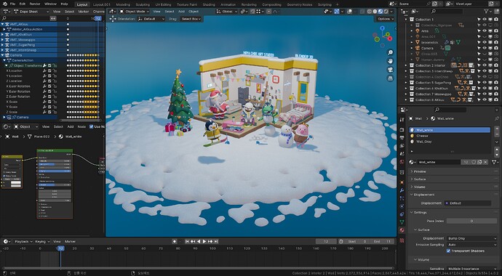Select the Wall_Gray material slot

(x=450, y=142)
